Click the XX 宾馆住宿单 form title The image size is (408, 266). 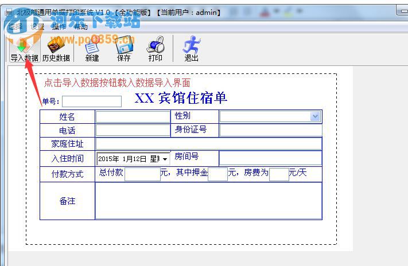pos(181,98)
